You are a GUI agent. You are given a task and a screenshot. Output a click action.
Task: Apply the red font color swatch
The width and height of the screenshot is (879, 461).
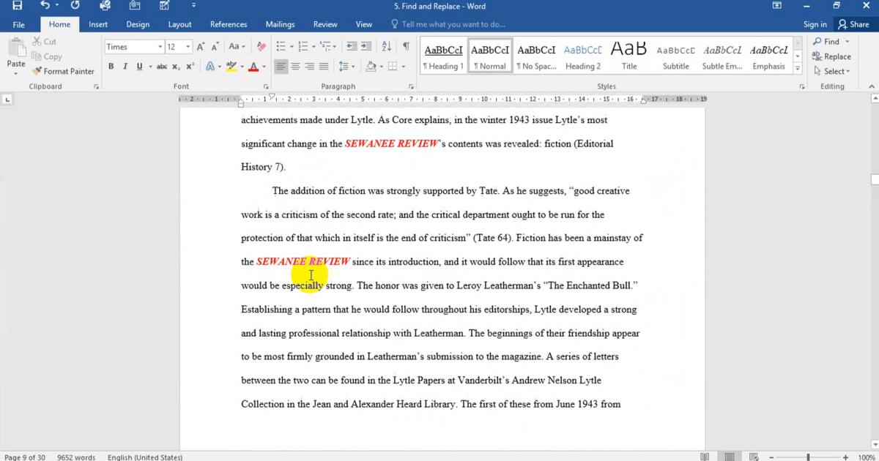tap(253, 67)
